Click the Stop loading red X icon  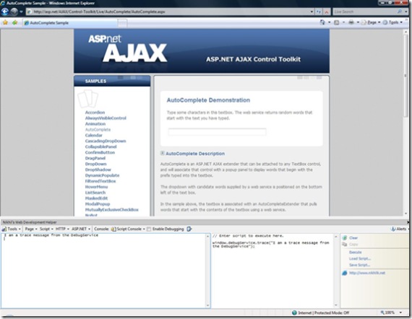[x=327, y=12]
